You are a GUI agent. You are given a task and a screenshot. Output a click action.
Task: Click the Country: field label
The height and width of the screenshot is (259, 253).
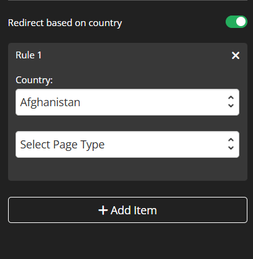(34, 80)
